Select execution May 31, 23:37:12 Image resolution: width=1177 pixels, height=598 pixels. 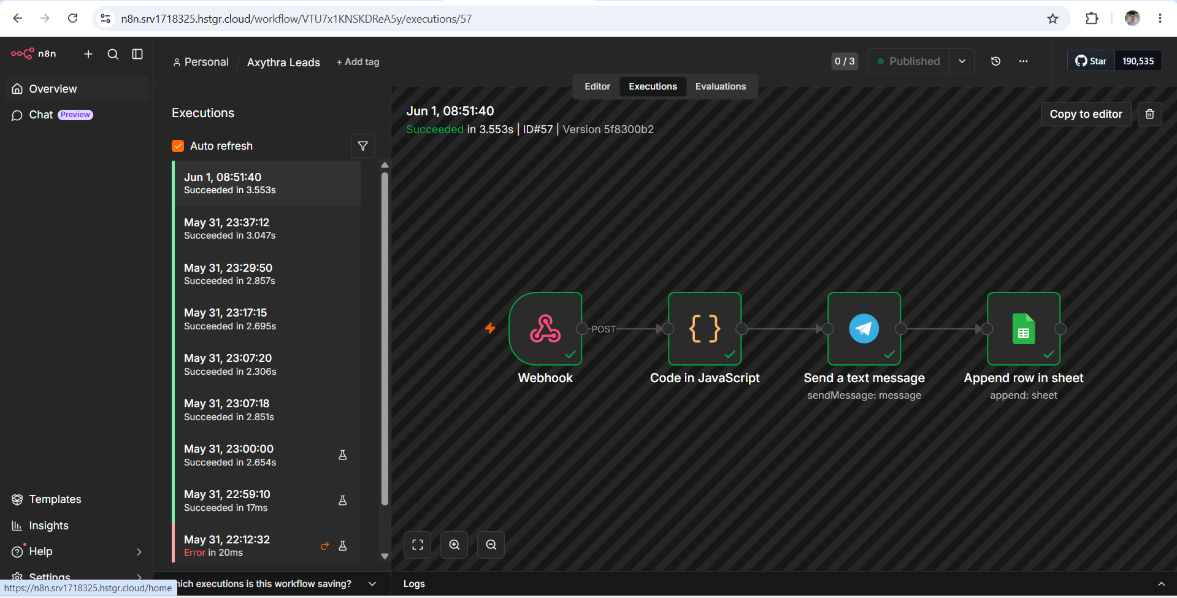tap(267, 229)
